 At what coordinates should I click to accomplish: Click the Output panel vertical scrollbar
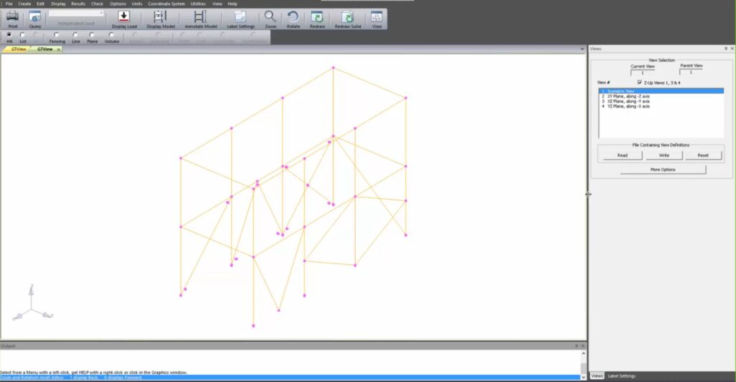click(x=584, y=369)
